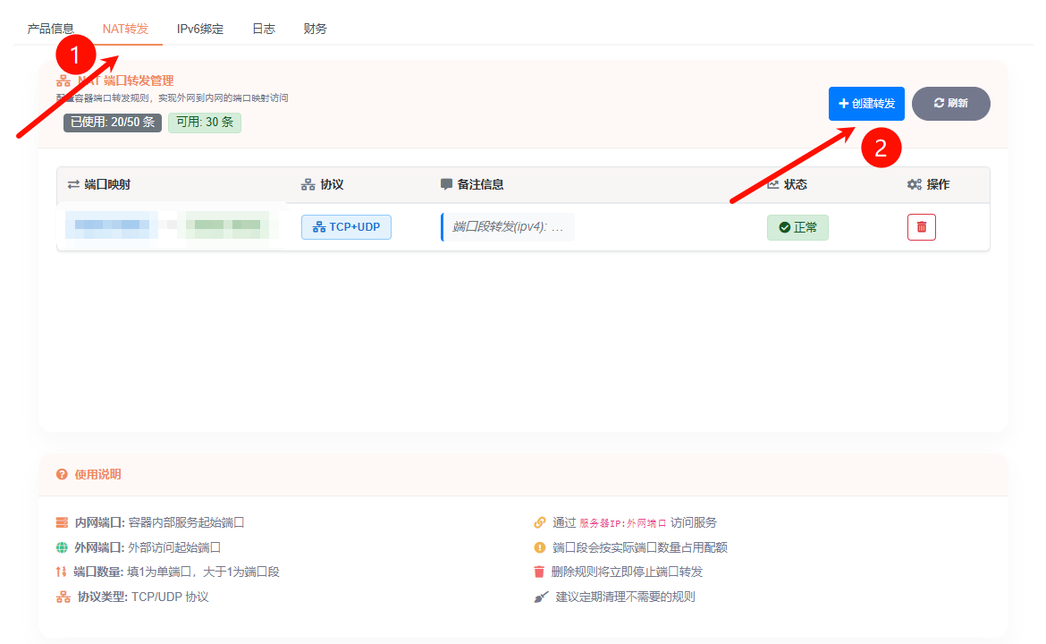Delete the forwarding rule with trash icon
Viewport: 1046px width, 644px height.
(x=922, y=227)
